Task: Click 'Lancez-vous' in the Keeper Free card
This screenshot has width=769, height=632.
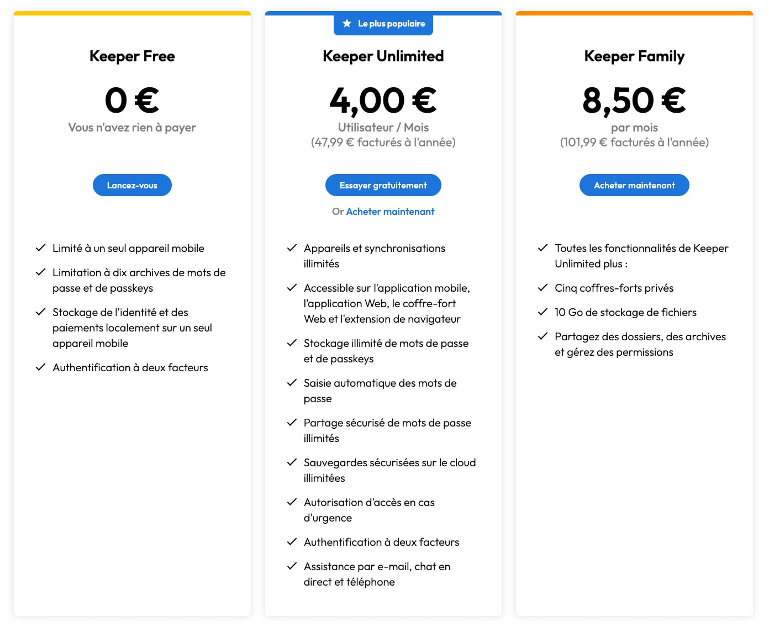Action: click(132, 185)
